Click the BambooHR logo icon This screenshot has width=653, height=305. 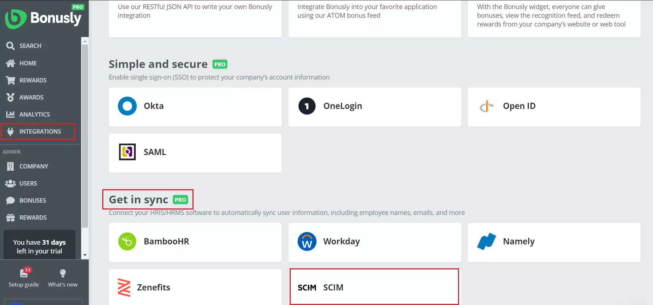pyautogui.click(x=127, y=241)
